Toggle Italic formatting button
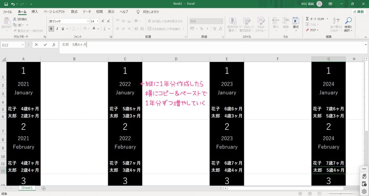The image size is (369, 196). 57,28
